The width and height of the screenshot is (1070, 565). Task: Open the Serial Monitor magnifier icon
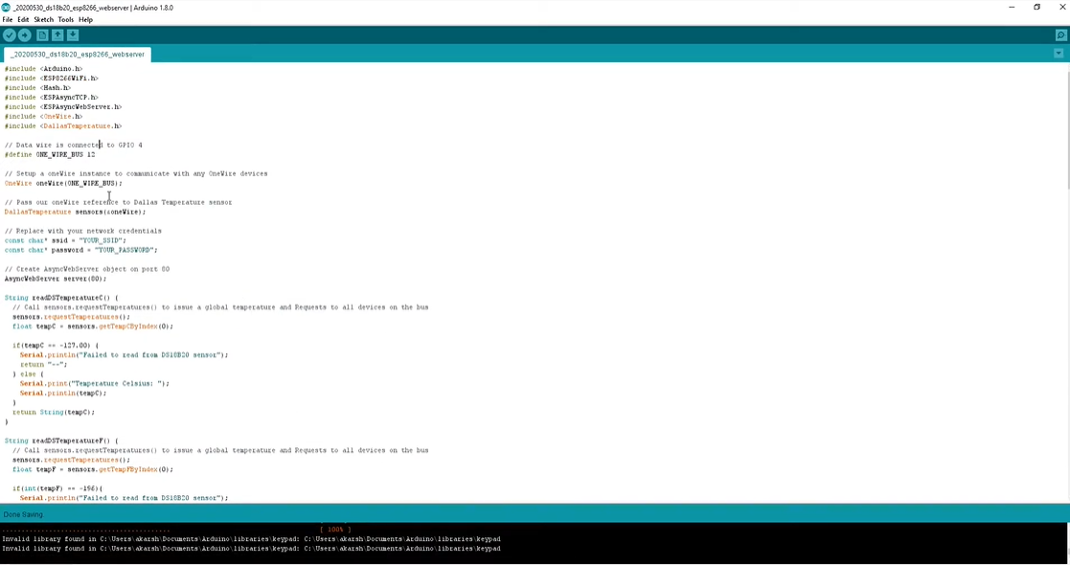coord(1060,35)
